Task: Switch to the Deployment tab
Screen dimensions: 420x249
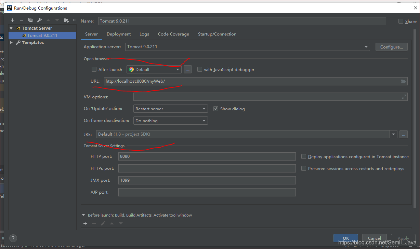Action: 119,34
